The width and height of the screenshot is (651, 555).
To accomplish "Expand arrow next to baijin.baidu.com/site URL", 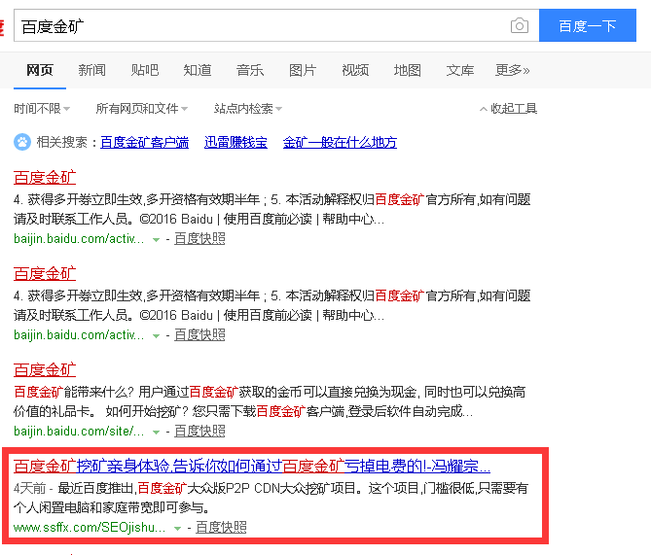I will 156,433.
